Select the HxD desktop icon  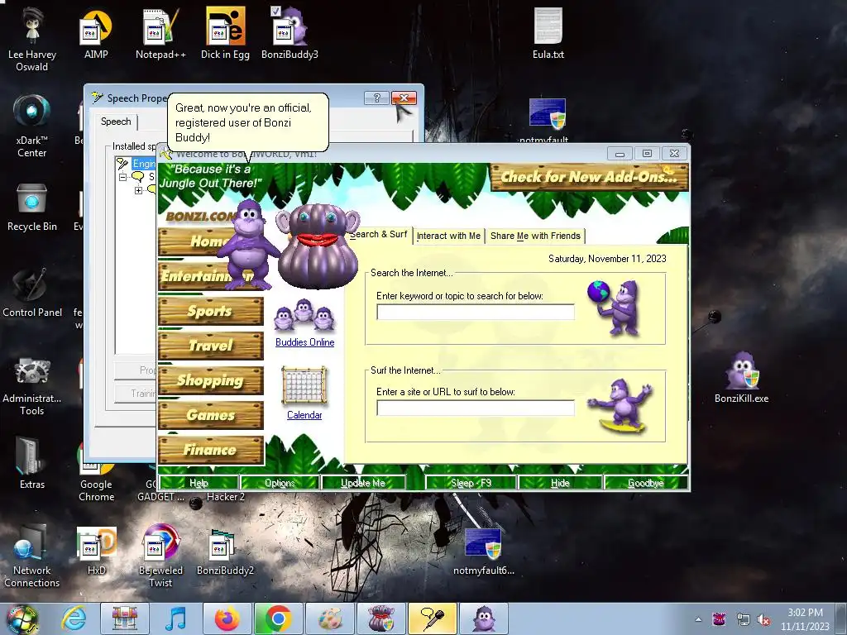coord(96,551)
